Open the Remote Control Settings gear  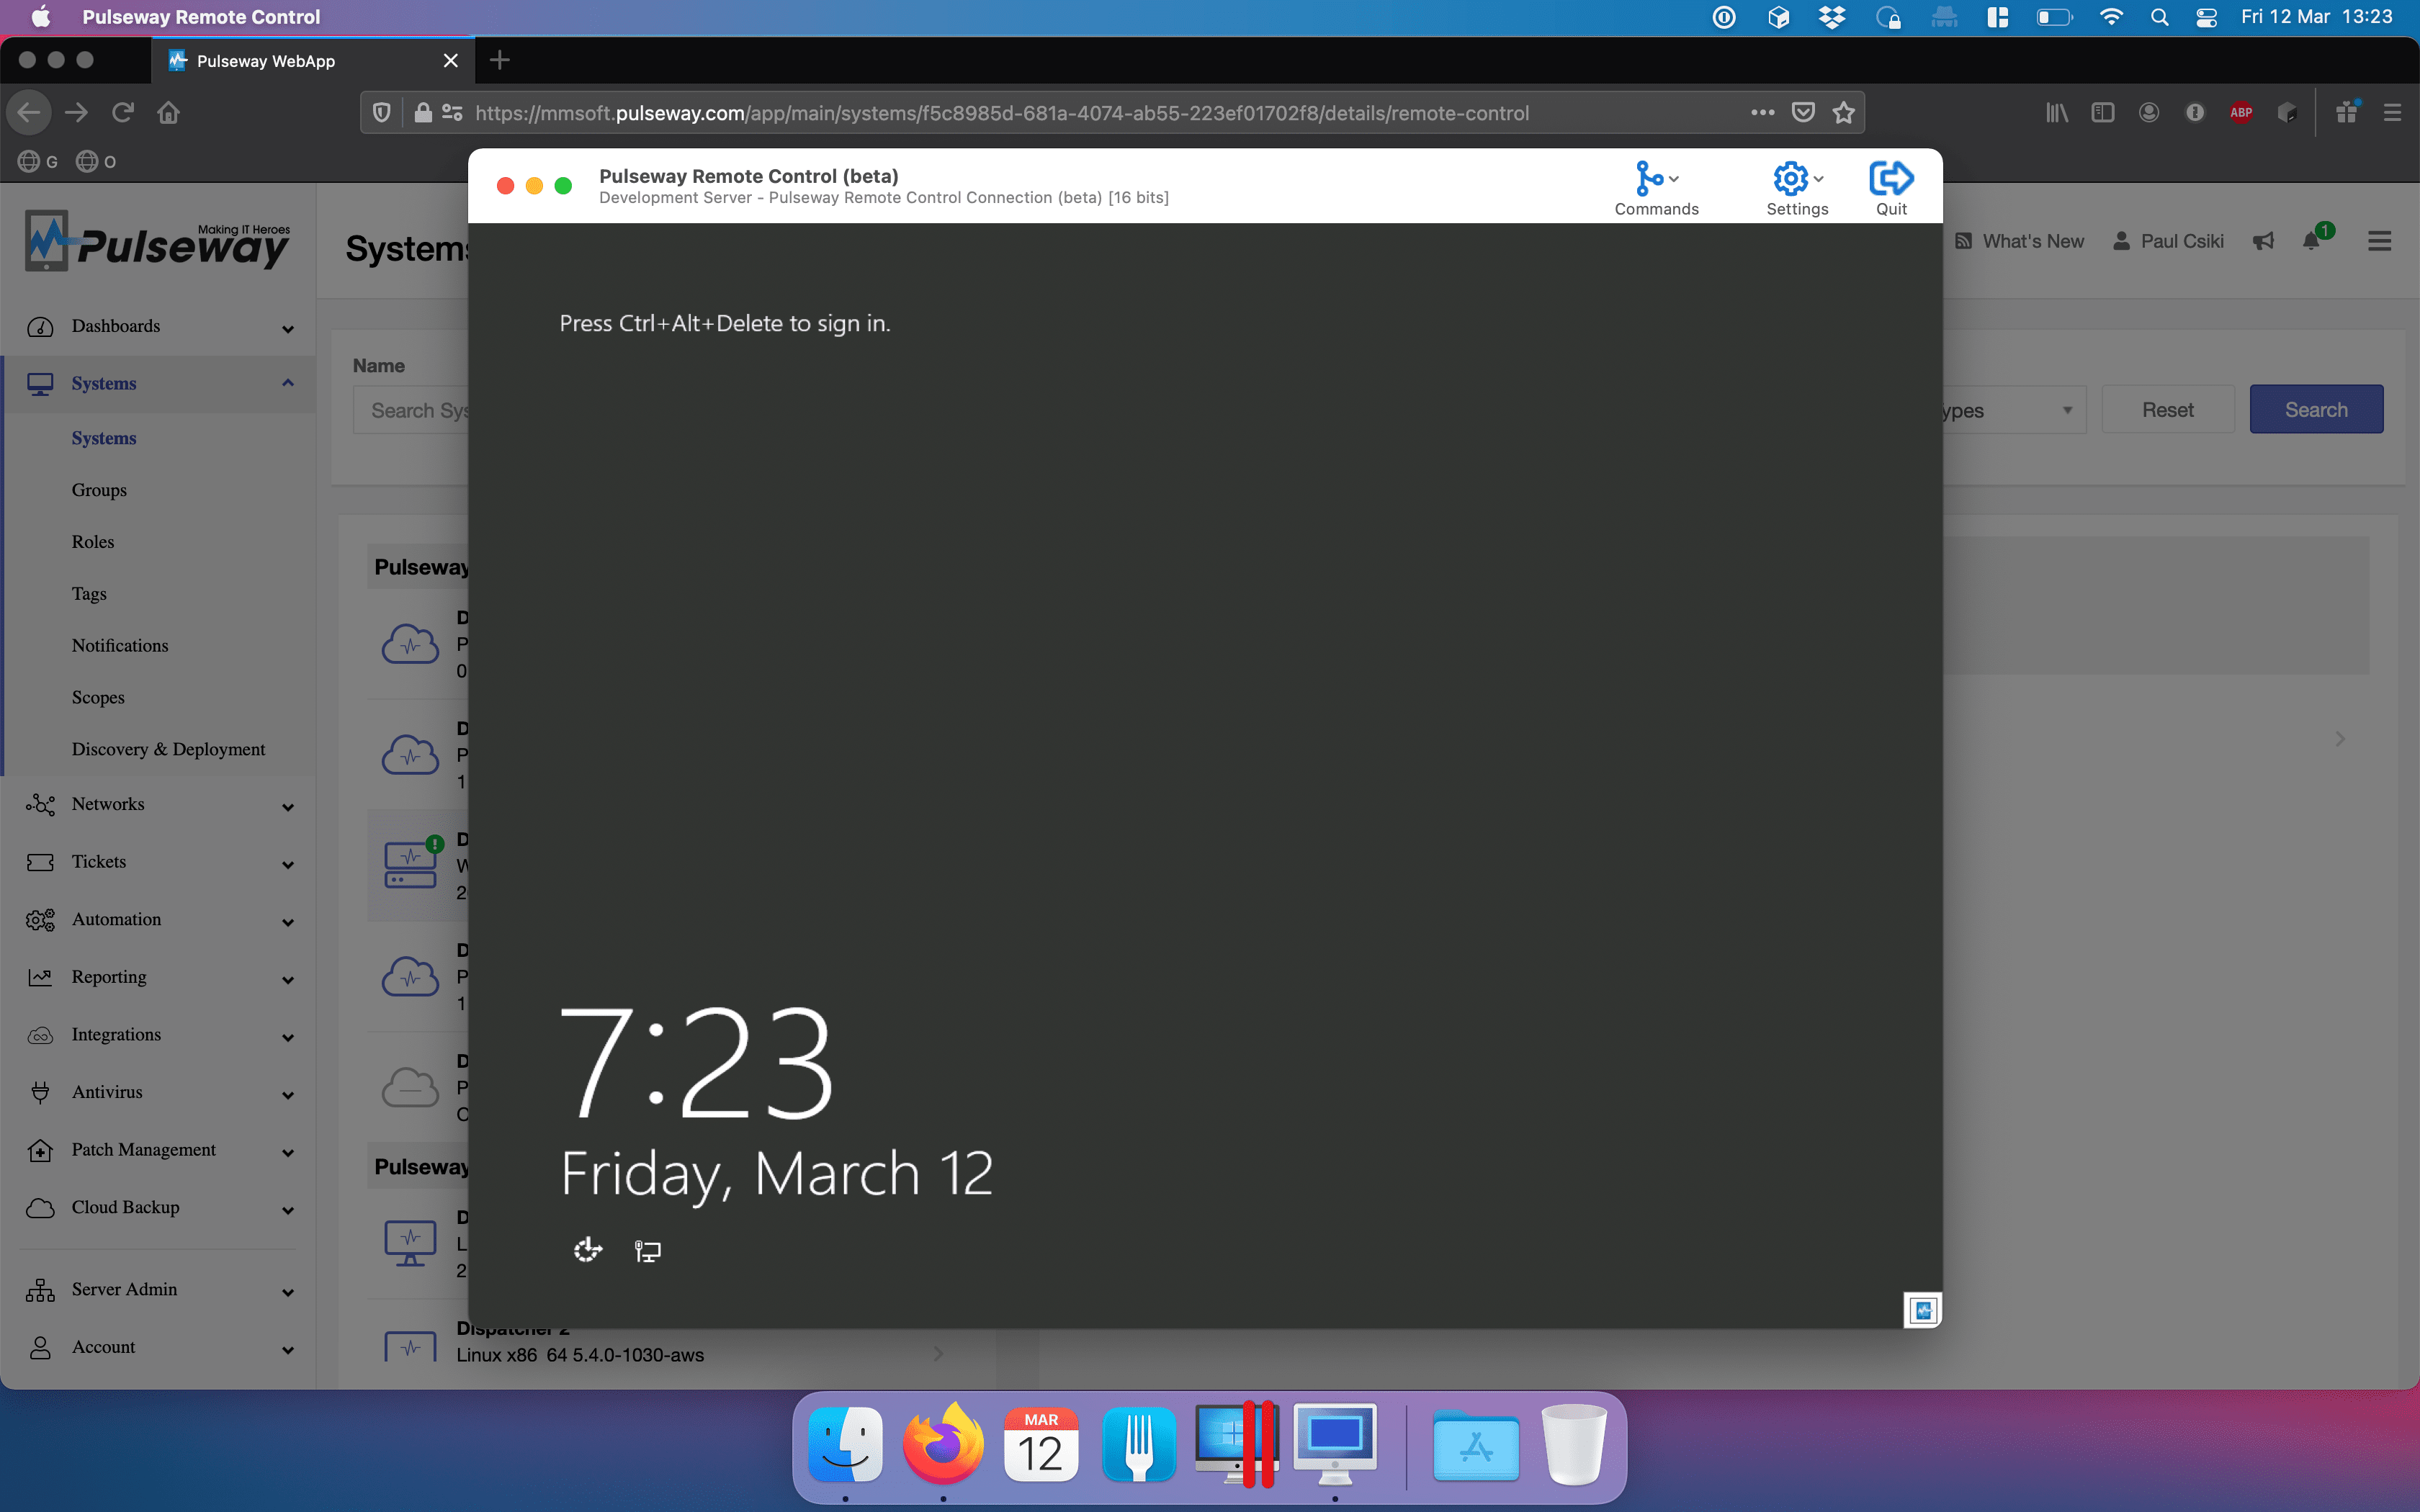click(x=1796, y=188)
